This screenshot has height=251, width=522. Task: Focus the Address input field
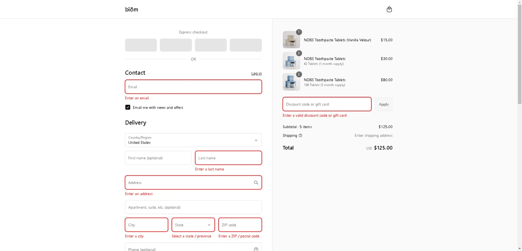pos(193,183)
